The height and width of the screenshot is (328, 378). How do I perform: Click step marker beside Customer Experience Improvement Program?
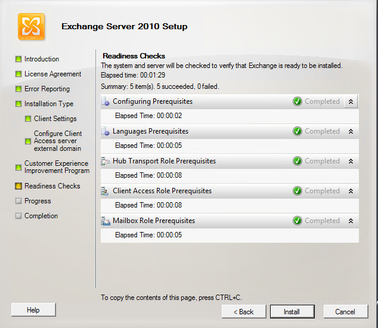tap(18, 168)
